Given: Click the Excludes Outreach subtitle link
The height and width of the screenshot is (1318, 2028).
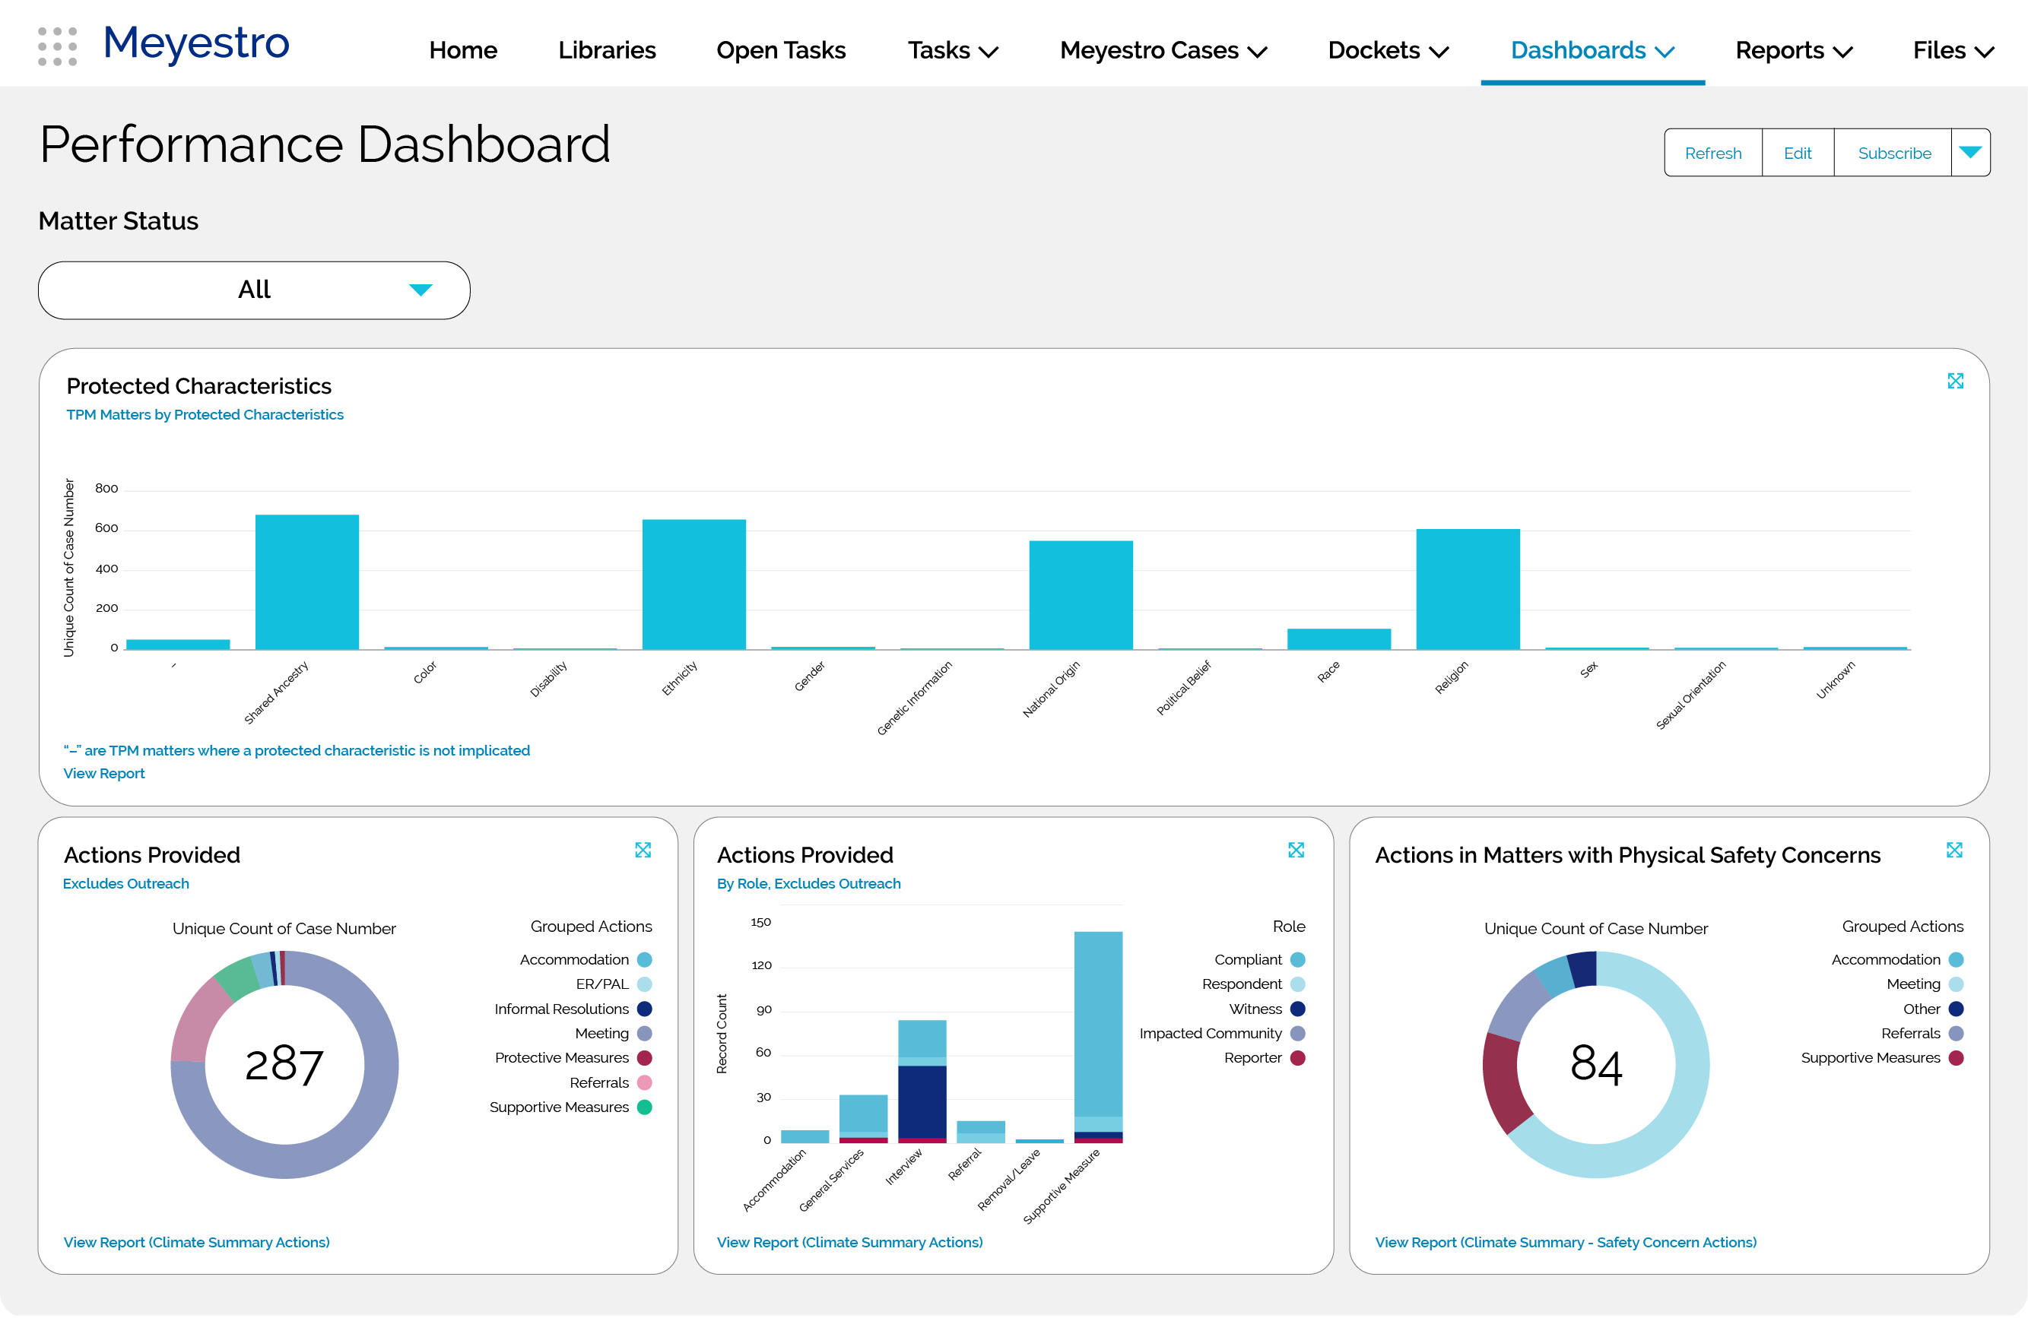Looking at the screenshot, I should click(126, 884).
